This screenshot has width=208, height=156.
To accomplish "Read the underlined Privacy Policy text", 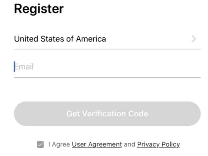I will [159, 144].
